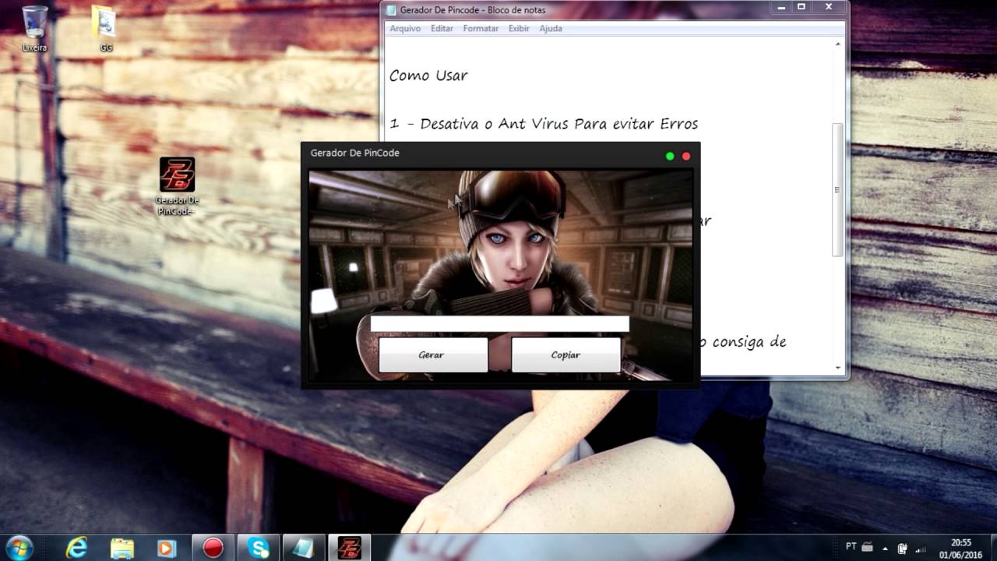
Task: Open the Formatar menu in Notepad
Action: 481,28
